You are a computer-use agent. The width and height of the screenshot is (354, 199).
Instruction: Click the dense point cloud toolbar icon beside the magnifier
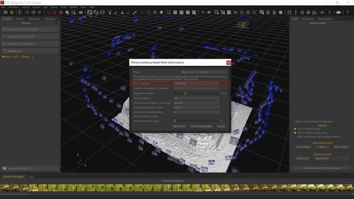coord(74,12)
